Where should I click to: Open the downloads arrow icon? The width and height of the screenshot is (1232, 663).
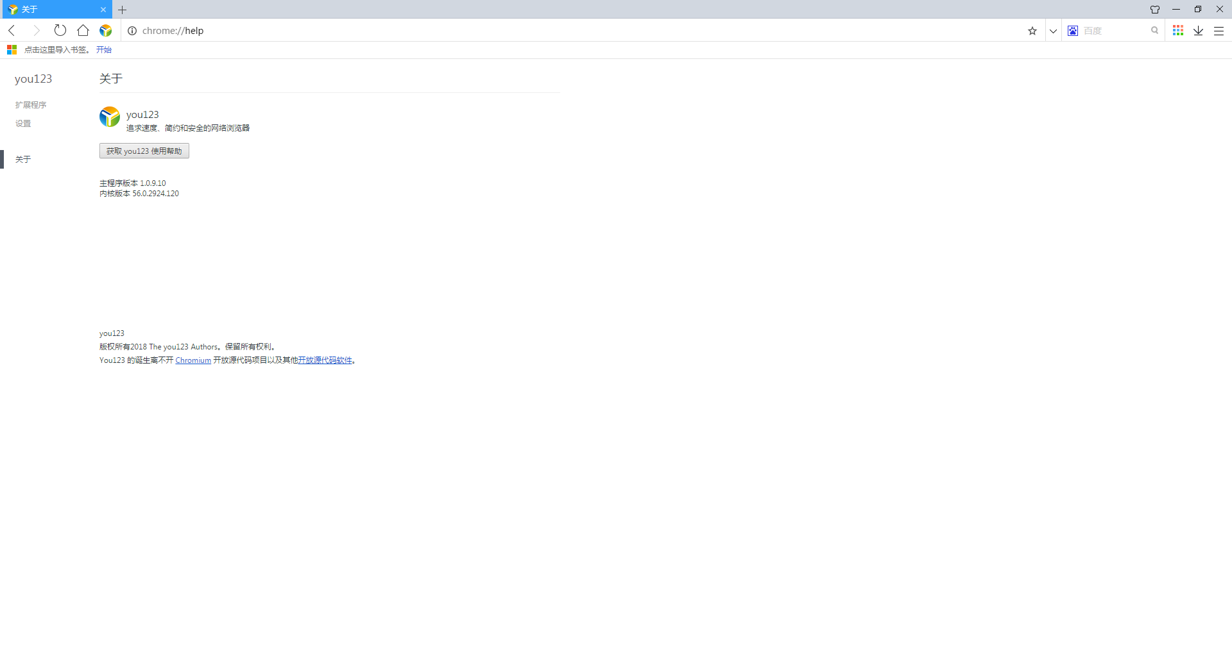point(1198,30)
